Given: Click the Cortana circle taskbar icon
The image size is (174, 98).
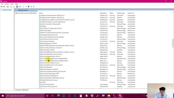Looking at the screenshot, I should click(47, 96).
